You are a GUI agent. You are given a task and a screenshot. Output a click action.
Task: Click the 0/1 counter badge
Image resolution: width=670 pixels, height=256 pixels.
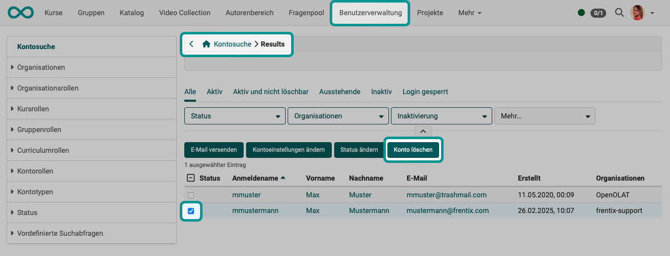598,13
